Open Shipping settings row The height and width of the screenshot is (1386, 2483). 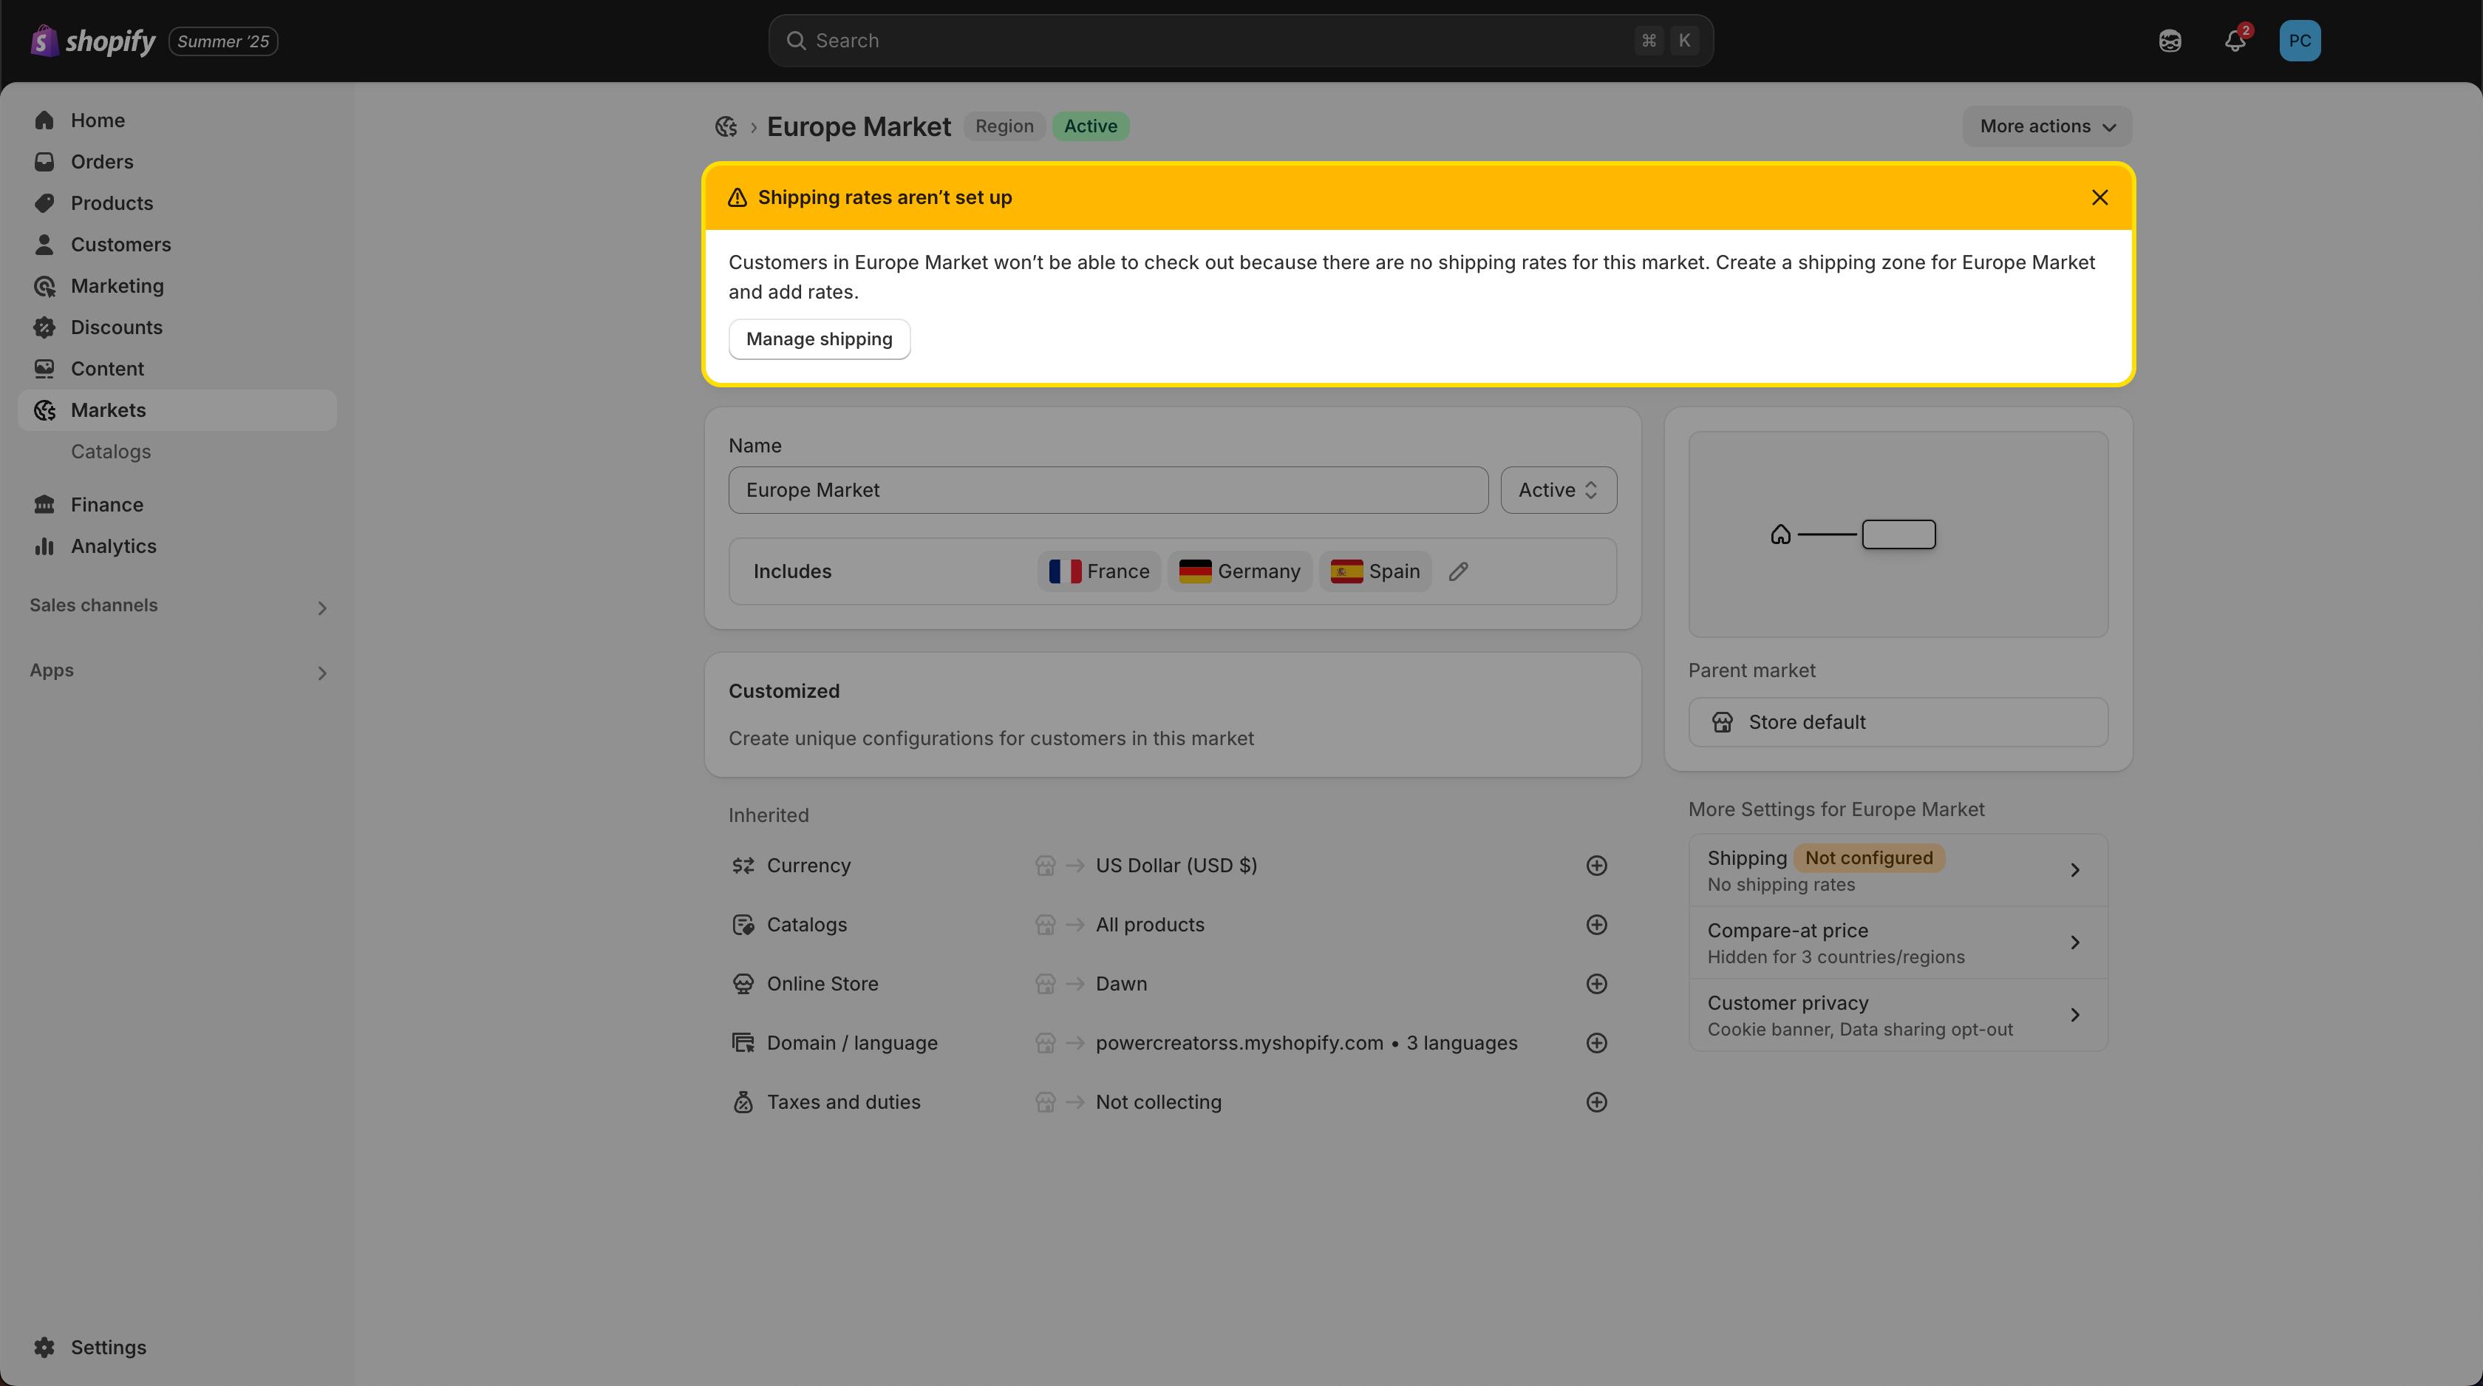click(x=1898, y=870)
